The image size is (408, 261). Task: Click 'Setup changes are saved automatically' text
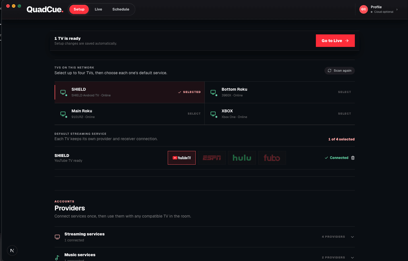[x=86, y=43]
